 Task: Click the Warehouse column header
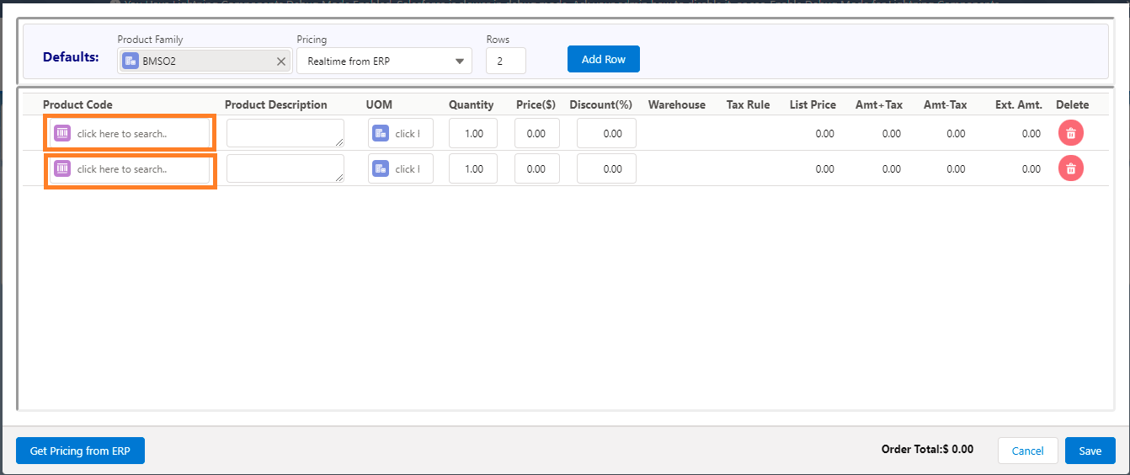pyautogui.click(x=677, y=104)
